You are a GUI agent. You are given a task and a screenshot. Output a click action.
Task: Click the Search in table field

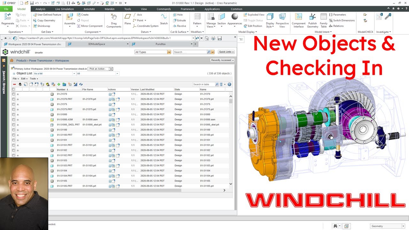204,84
